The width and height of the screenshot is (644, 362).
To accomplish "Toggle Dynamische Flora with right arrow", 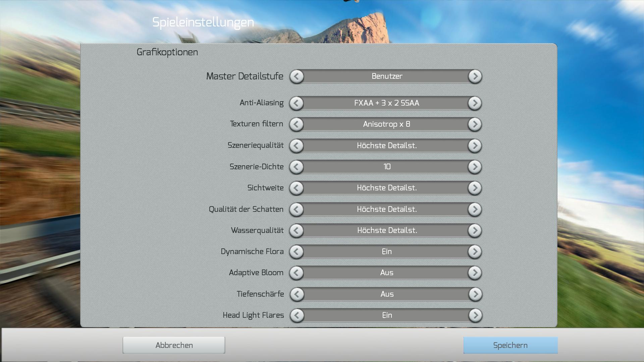I will click(x=475, y=252).
